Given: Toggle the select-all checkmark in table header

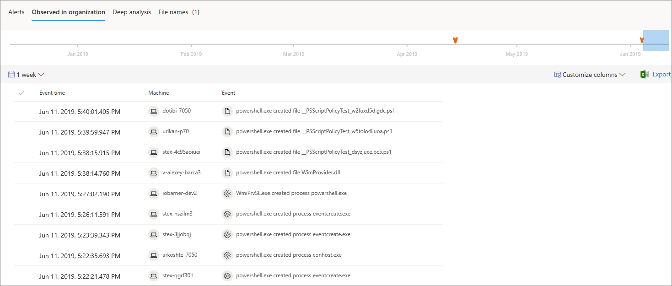Looking at the screenshot, I should pos(21,93).
